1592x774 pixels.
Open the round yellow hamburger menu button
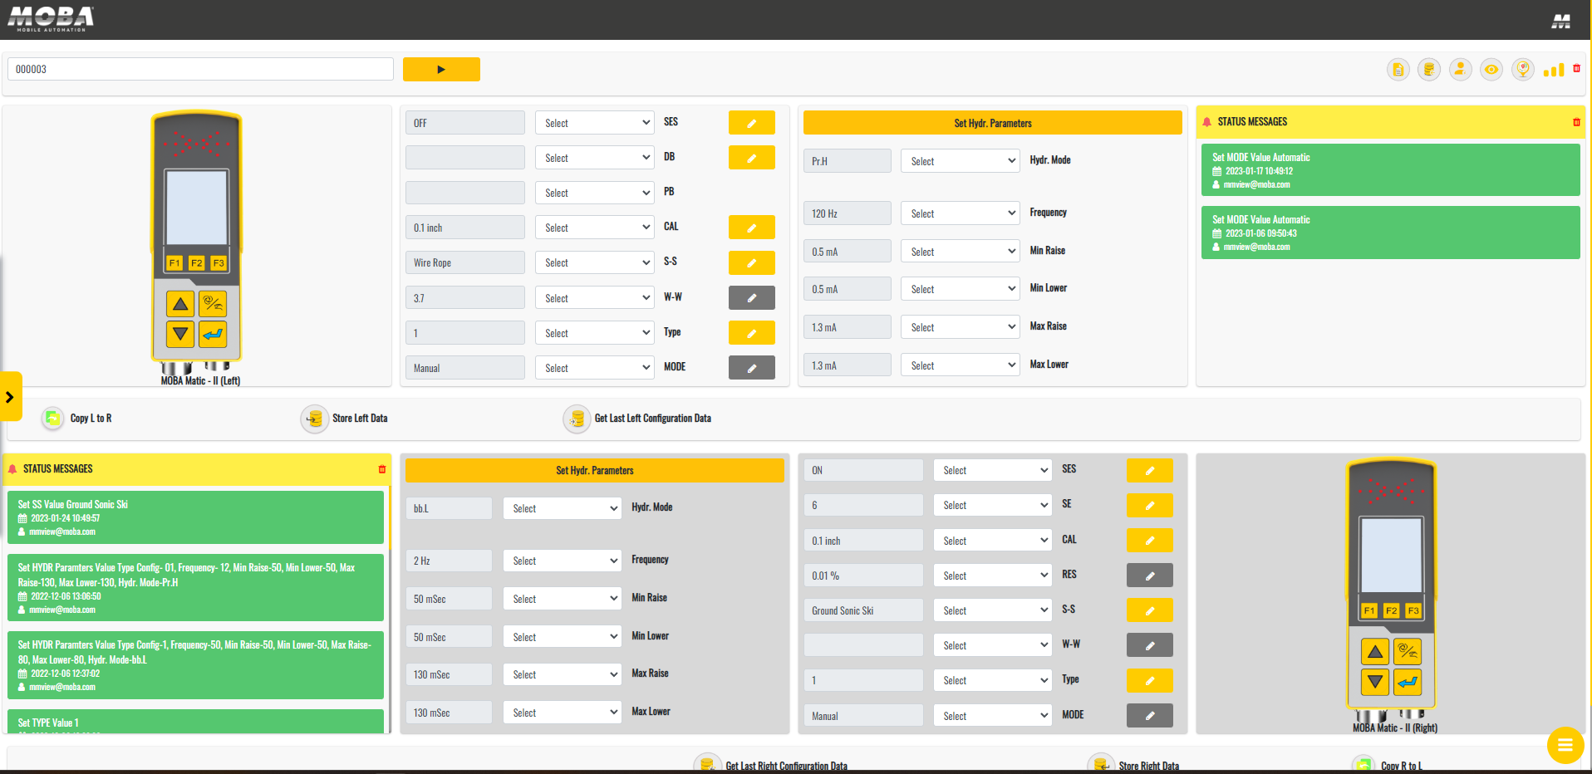pos(1565,745)
